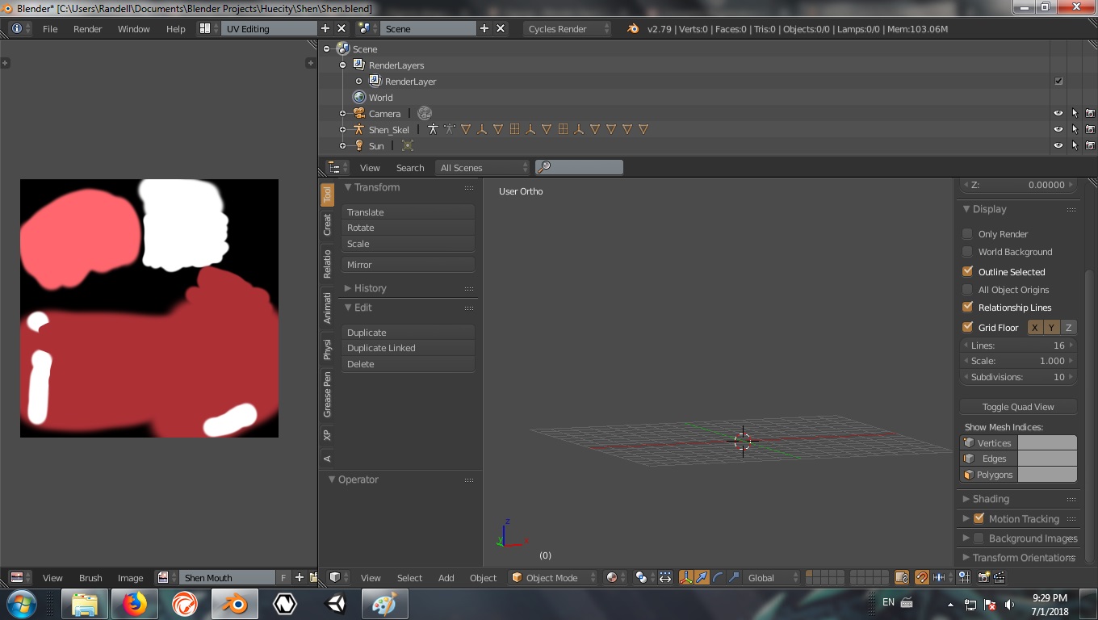Disable Outline Selected checkbox

click(x=967, y=271)
